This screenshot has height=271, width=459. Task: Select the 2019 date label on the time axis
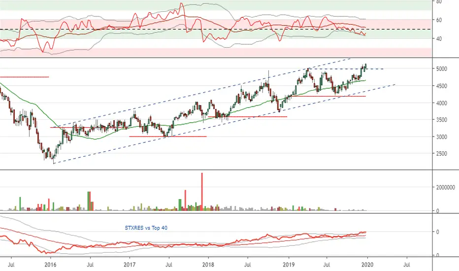[x=289, y=265]
